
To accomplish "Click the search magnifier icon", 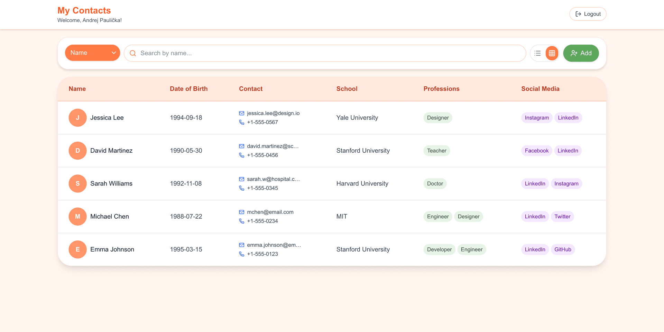I will click(x=133, y=53).
